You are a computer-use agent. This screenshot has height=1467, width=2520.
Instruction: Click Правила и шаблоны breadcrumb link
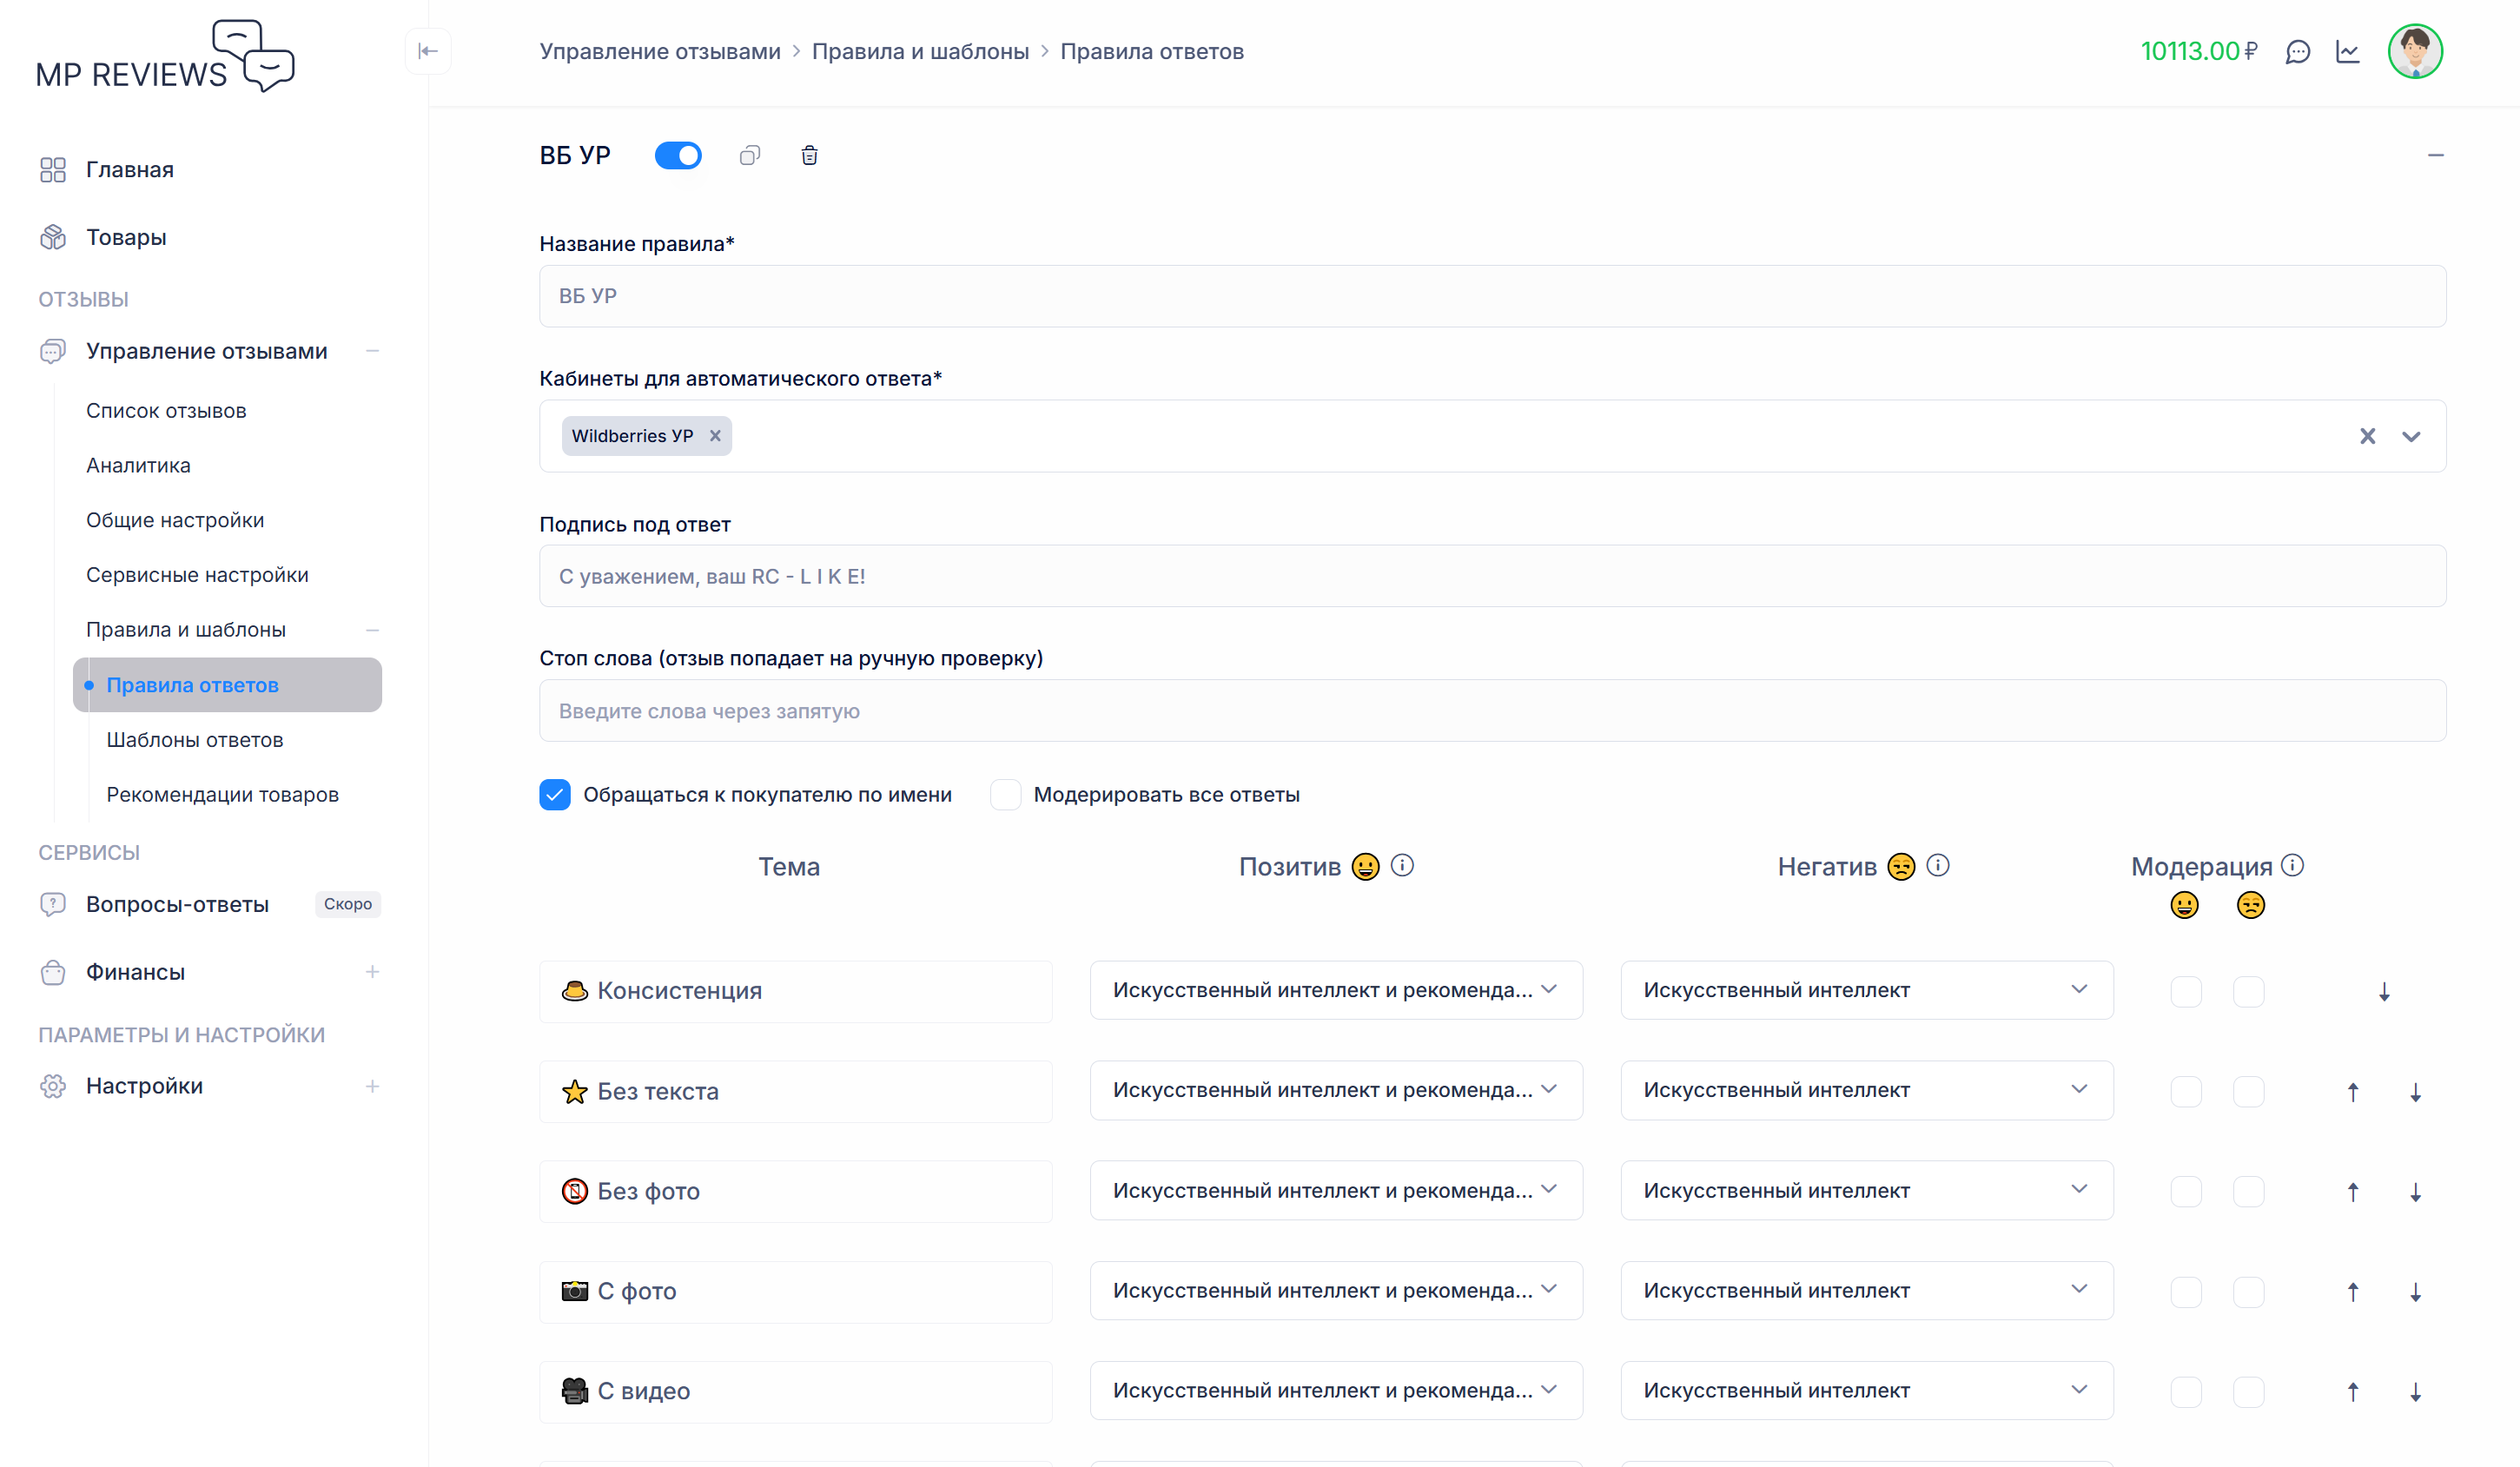point(920,51)
